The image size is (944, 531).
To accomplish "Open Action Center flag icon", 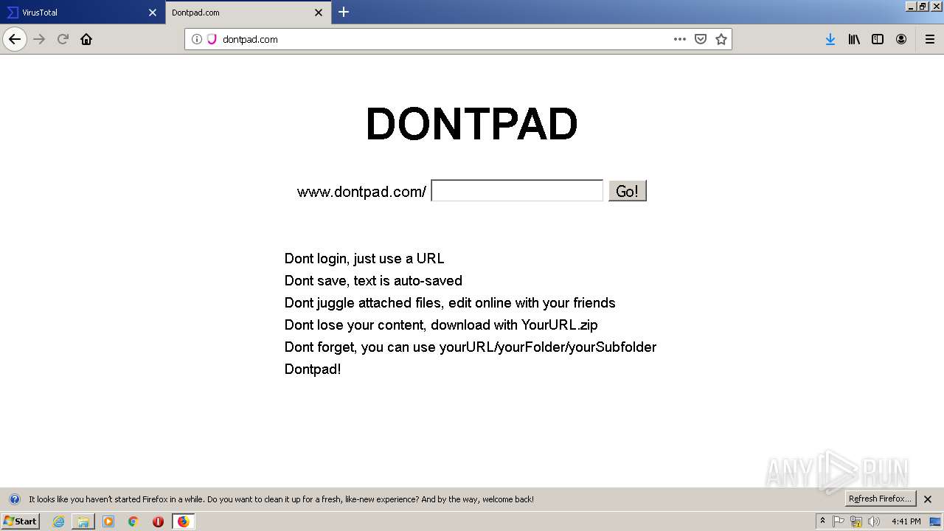I will tap(839, 521).
